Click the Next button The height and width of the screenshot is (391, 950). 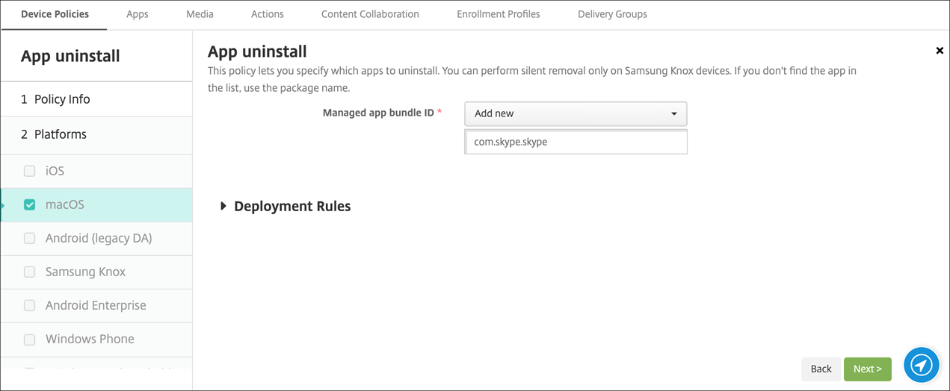point(867,369)
